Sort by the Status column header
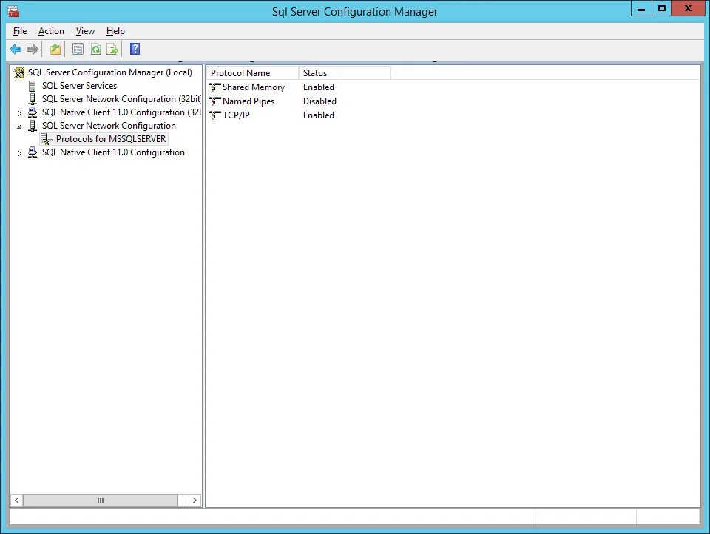The height and width of the screenshot is (534, 710). coord(345,73)
